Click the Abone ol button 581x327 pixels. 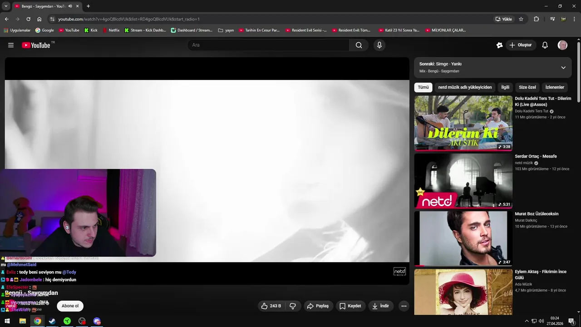(70, 306)
